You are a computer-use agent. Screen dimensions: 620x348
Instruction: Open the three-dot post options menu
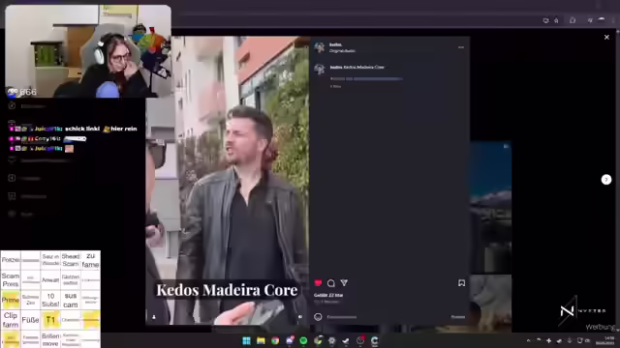pos(461,47)
